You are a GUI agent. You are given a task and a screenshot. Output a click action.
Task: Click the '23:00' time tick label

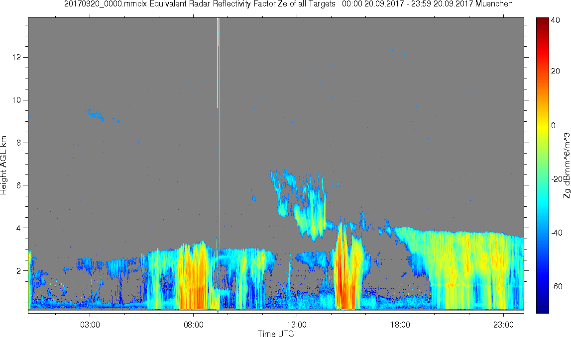coord(504,325)
